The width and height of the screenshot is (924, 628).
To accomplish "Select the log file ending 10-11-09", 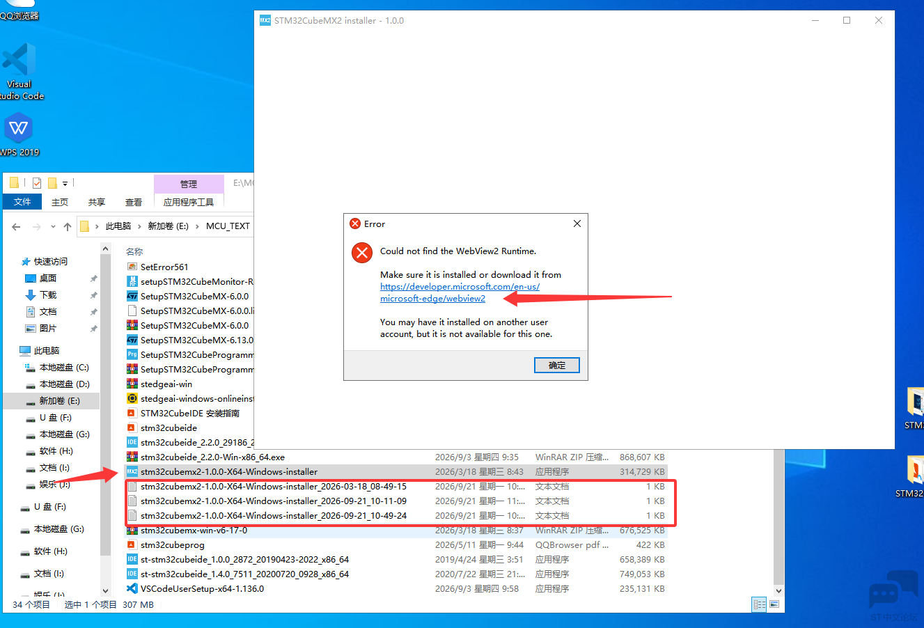I will coord(274,501).
